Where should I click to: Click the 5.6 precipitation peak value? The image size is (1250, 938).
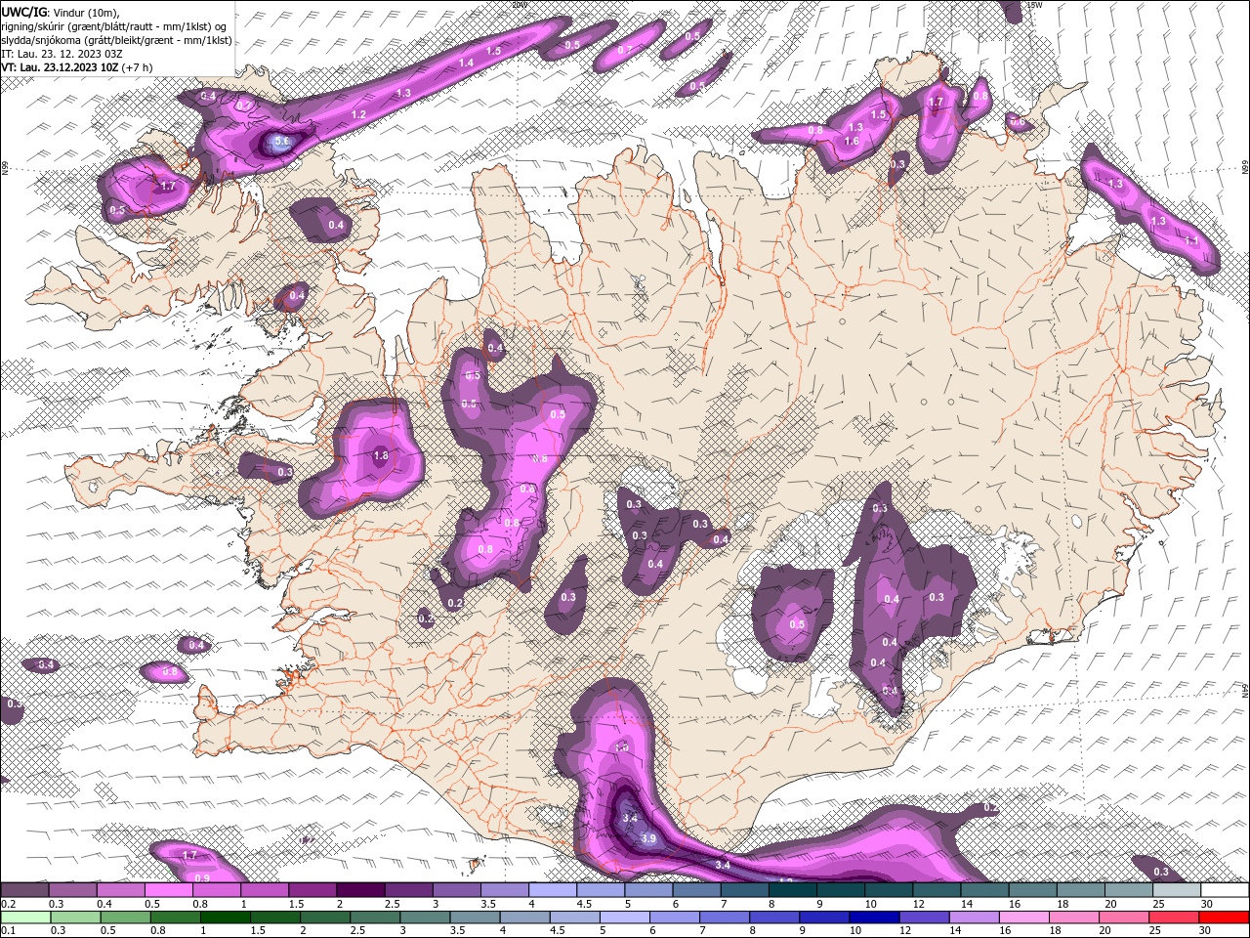(281, 143)
